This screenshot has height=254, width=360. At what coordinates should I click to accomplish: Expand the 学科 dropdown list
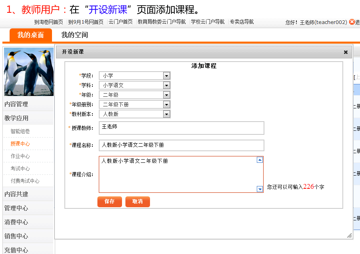point(166,85)
